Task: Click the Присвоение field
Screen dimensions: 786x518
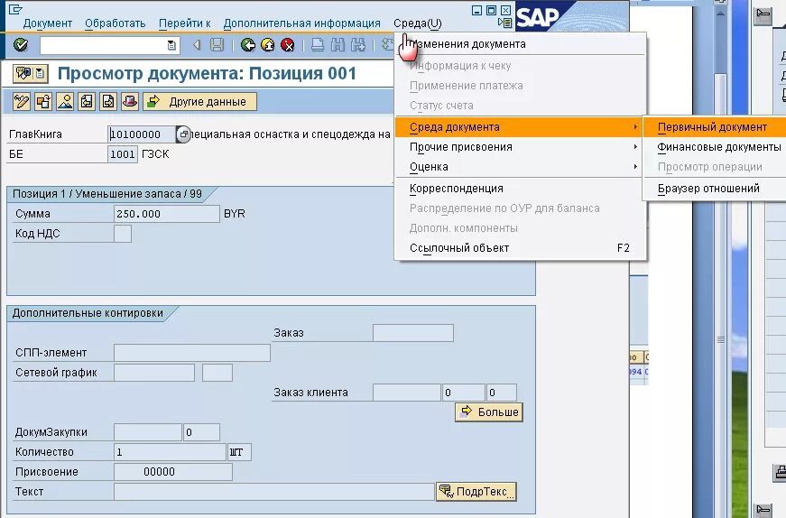Action: (173, 472)
